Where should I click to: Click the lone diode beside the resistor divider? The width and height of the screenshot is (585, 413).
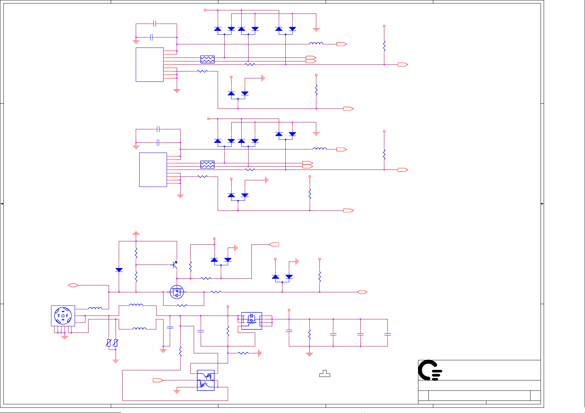(119, 270)
